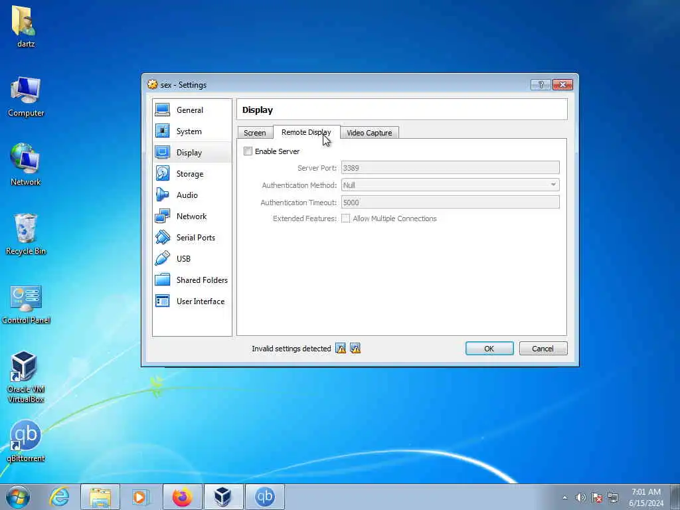Open Windows Explorer from the taskbar
This screenshot has height=510, width=680.
[x=100, y=497]
